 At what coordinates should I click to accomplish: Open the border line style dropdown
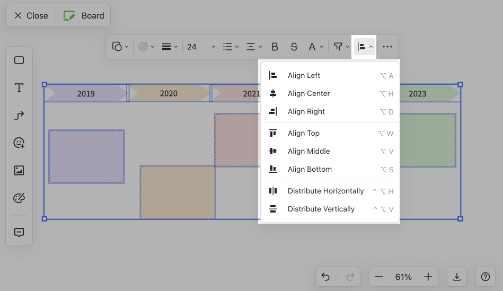(x=170, y=47)
